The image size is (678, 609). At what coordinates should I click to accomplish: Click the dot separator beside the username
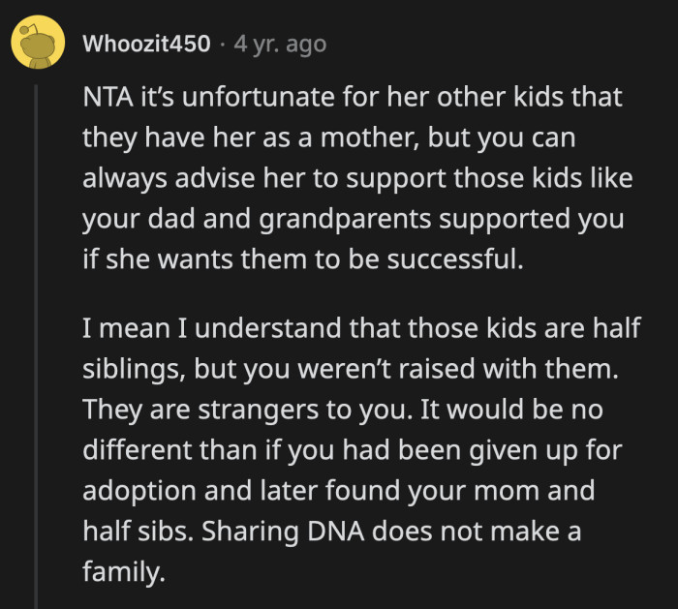pos(222,44)
